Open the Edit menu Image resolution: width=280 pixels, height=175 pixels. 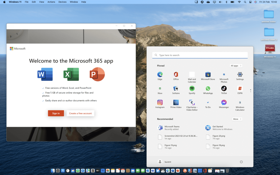34,2
